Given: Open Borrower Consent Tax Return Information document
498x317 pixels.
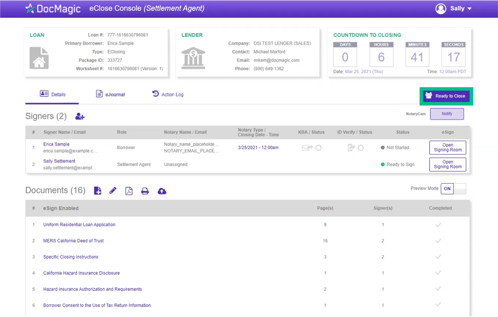Looking at the screenshot, I should point(97,305).
